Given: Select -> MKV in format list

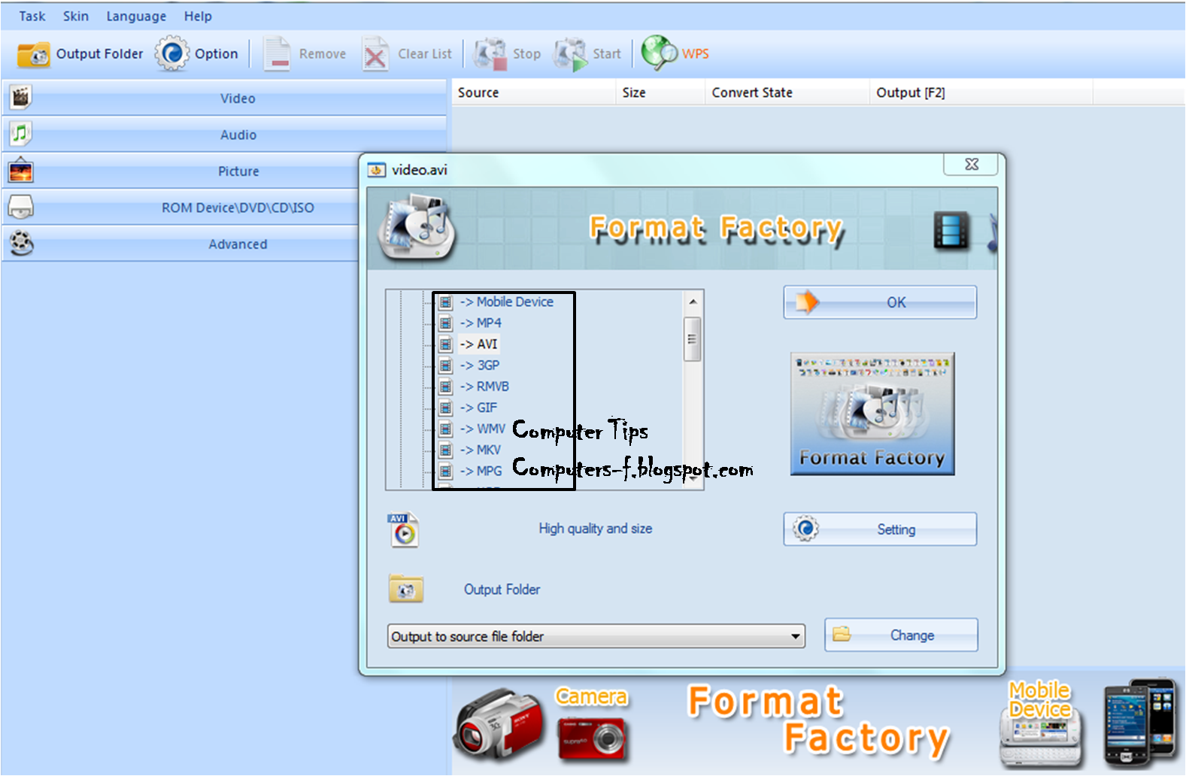Looking at the screenshot, I should 480,450.
